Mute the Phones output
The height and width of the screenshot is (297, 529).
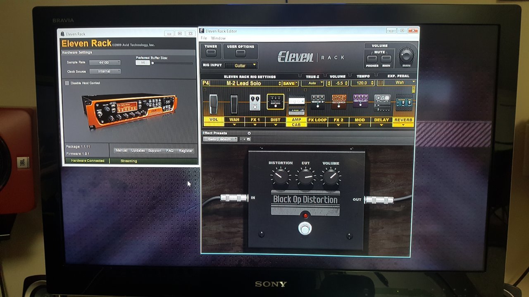click(372, 59)
